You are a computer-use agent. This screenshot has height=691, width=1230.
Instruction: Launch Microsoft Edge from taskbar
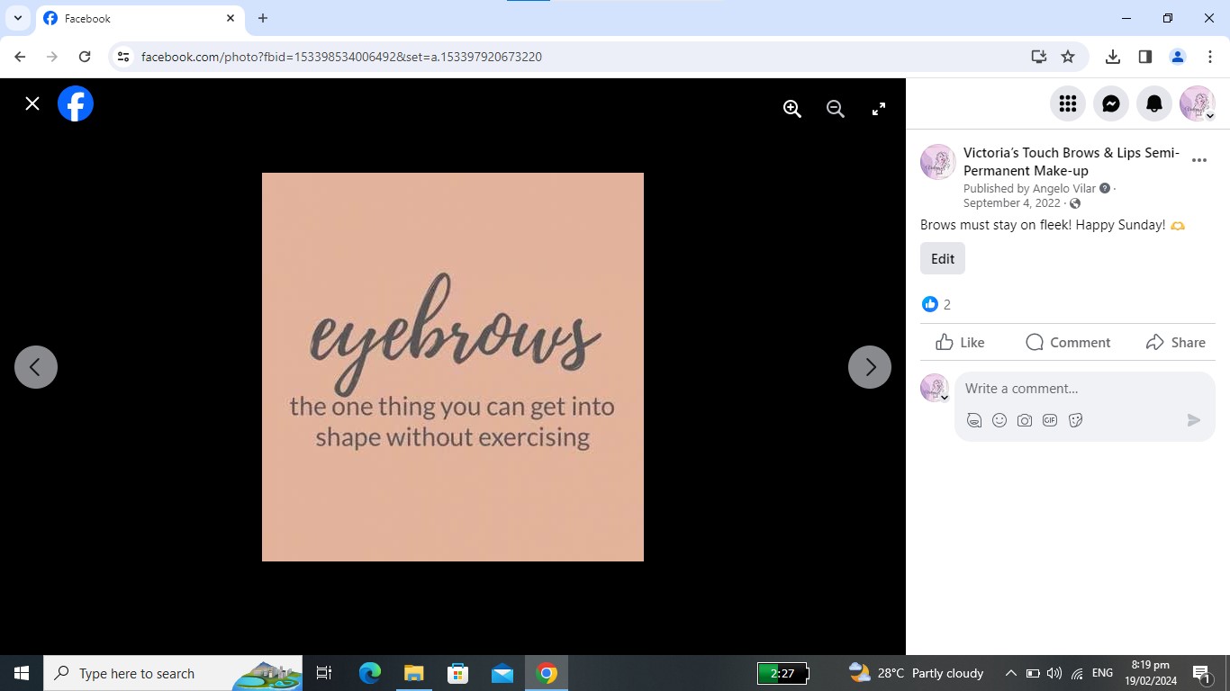pos(370,673)
